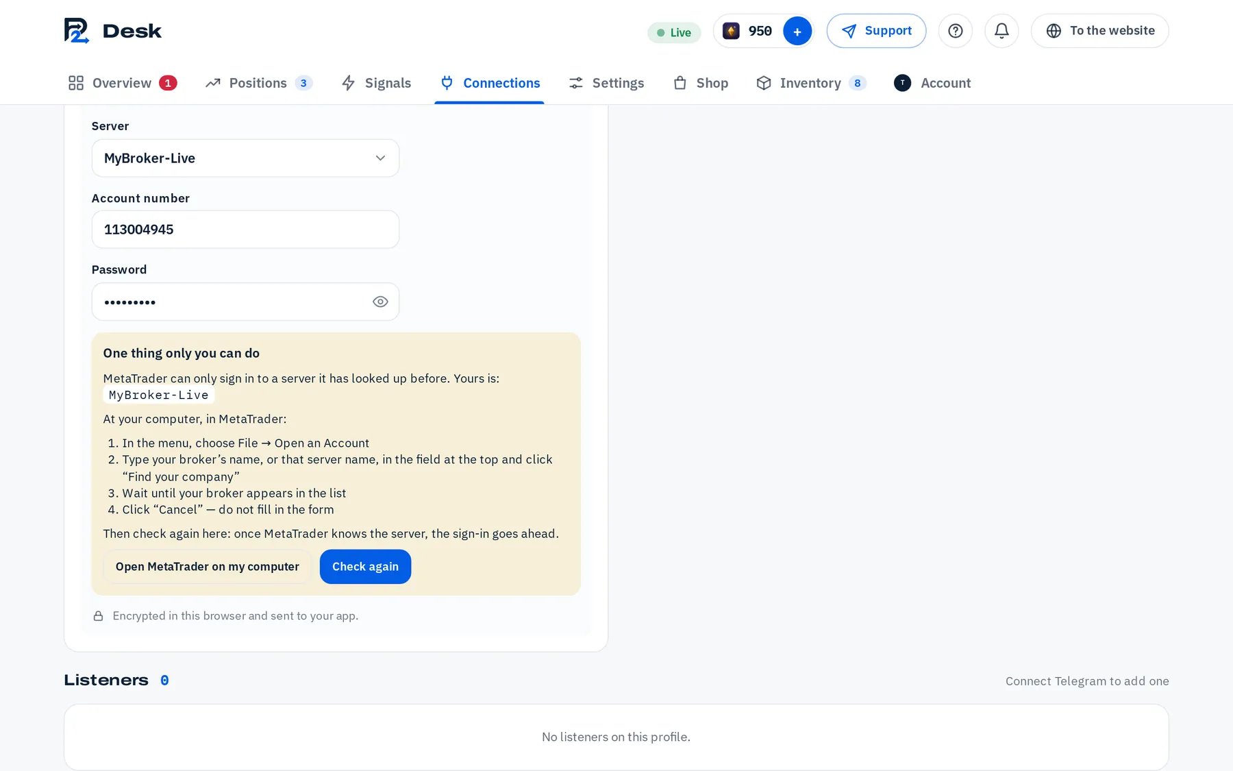Click 'No listeners on this profile.' text
The width and height of the screenshot is (1233, 771).
point(616,737)
